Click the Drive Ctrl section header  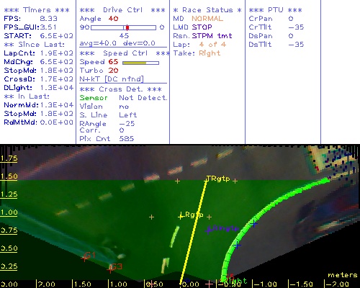coord(122,10)
